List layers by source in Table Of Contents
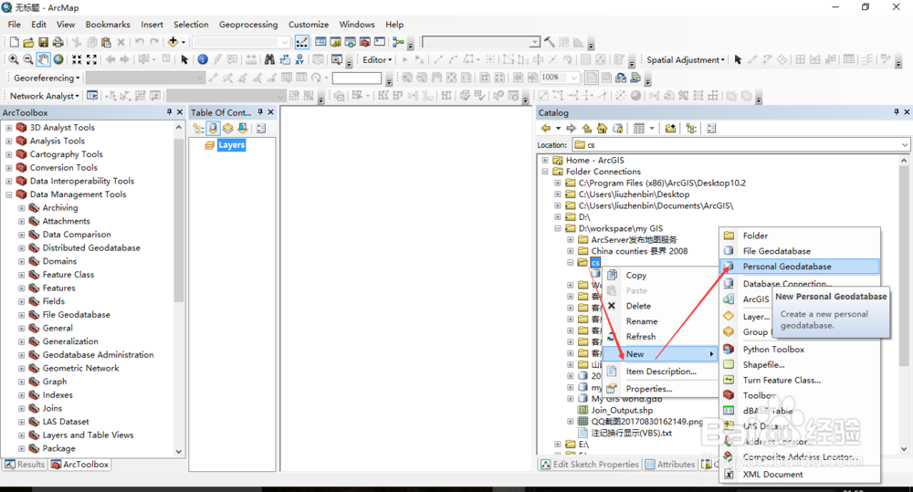The width and height of the screenshot is (913, 492). point(213,128)
